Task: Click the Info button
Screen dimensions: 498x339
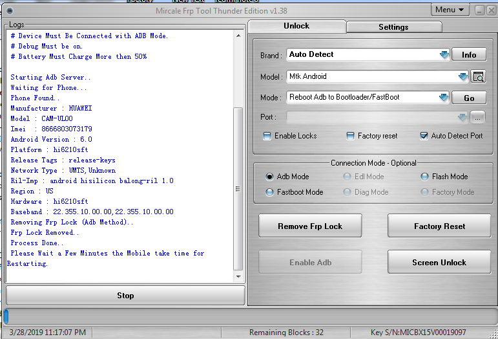Action: (469, 55)
